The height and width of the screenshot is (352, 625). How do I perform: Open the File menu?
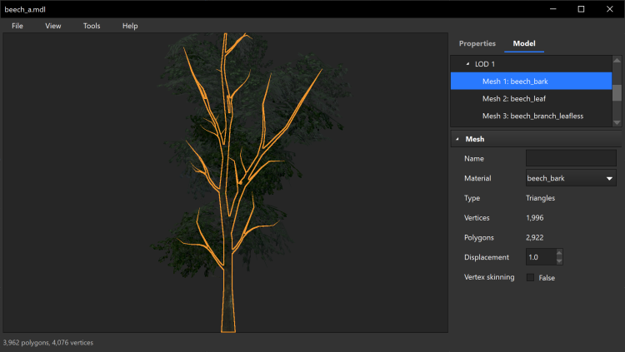pos(17,26)
